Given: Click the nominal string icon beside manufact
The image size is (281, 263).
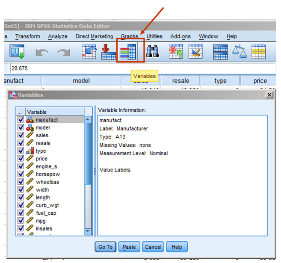Looking at the screenshot, I should tap(30, 120).
